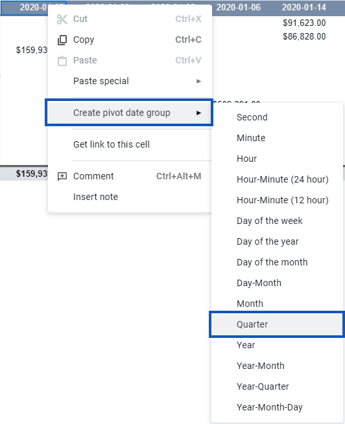
Task: Click the Paste clipboard icon
Action: tap(62, 61)
